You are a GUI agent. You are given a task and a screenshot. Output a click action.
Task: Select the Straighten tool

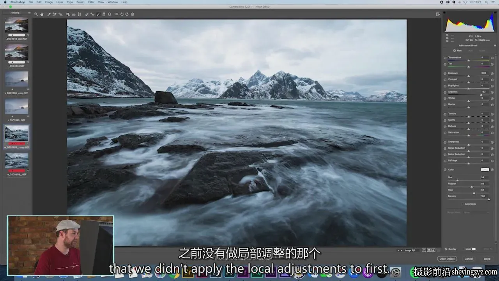coord(74,14)
